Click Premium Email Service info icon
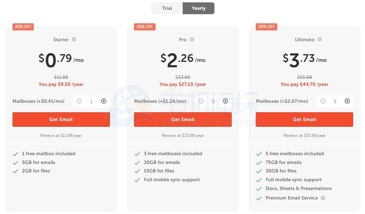The height and width of the screenshot is (214, 365). coord(323,198)
